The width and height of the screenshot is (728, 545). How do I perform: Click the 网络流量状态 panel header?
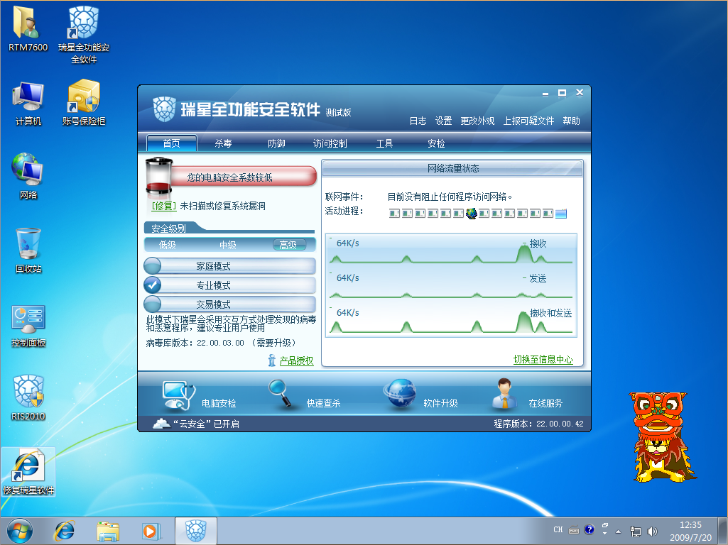[452, 168]
